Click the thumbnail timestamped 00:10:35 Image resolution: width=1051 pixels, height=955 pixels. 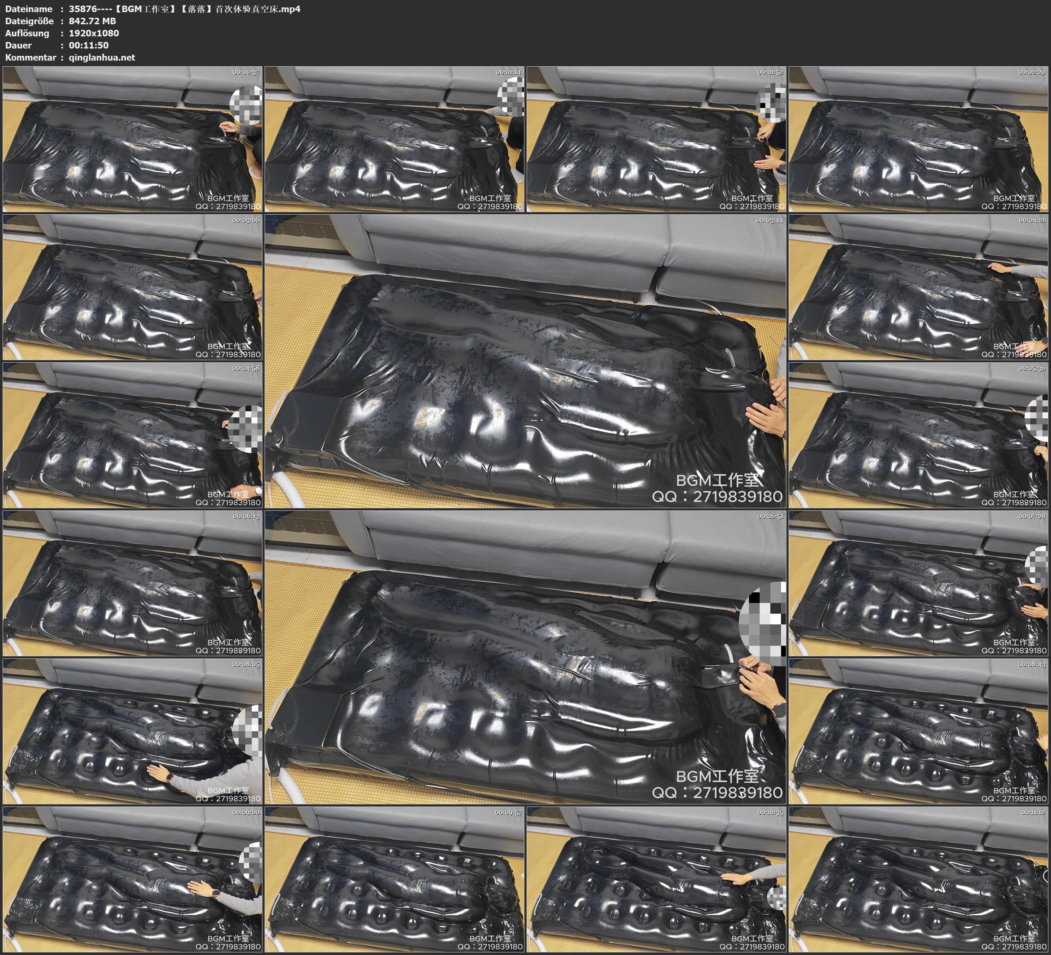coord(656,879)
